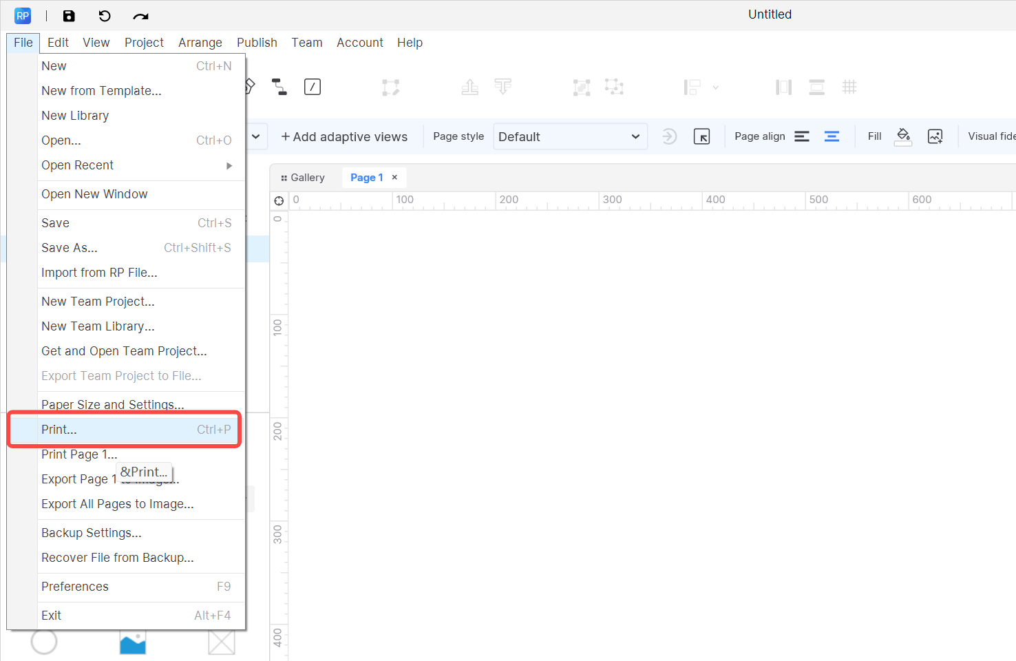Click Add adaptive views button

(344, 136)
